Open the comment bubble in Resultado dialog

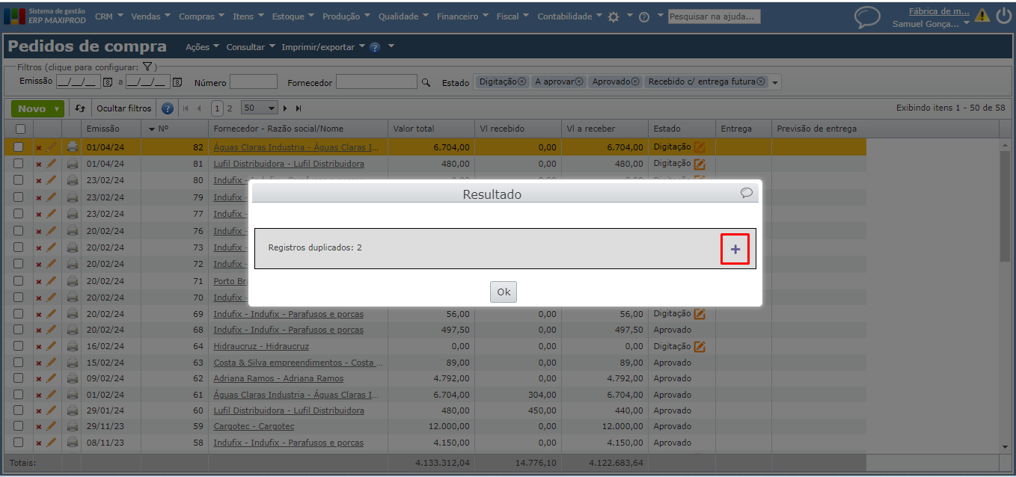[x=746, y=193]
